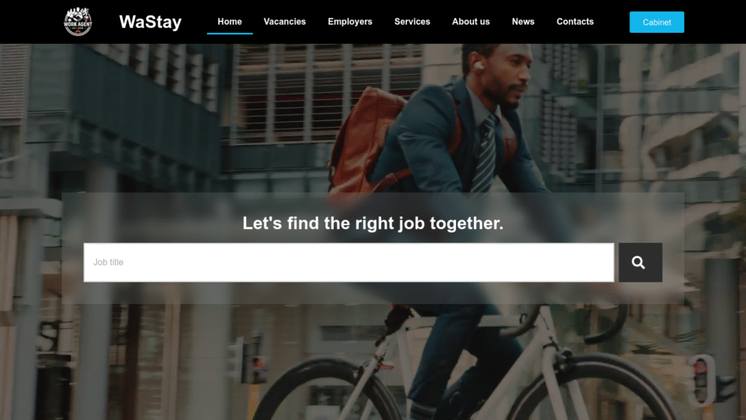746x420 pixels.
Task: Click the "Let's find the right job together" heading
Action: point(373,223)
